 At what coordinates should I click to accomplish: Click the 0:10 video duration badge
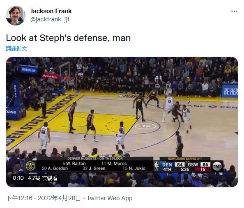18,178
